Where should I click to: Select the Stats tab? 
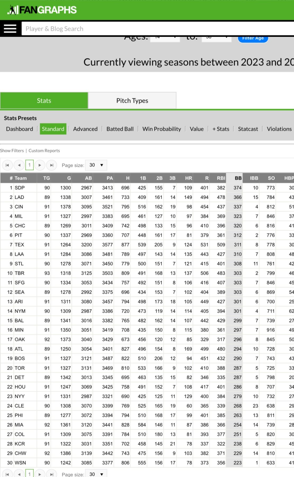coord(44,101)
